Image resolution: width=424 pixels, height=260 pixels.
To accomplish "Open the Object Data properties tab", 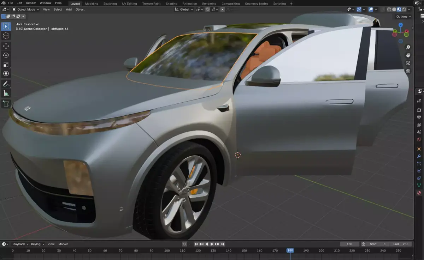I will [419, 186].
